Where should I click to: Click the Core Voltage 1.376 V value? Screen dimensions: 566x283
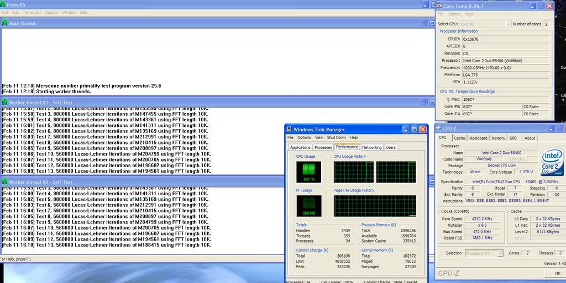[525, 172]
